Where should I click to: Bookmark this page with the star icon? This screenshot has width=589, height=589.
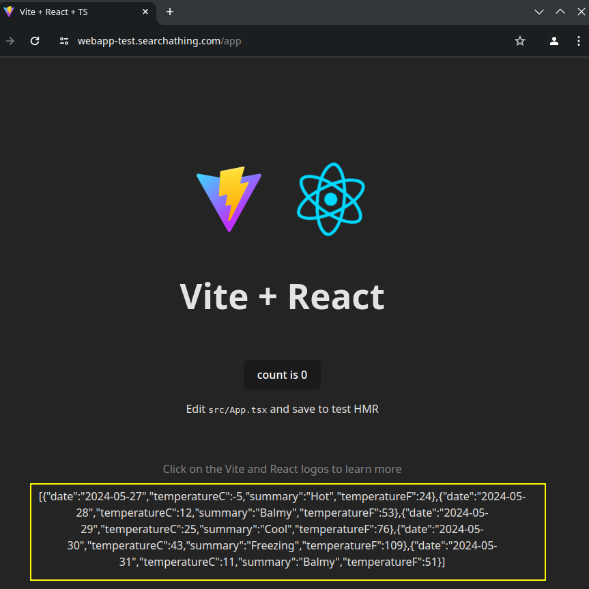tap(520, 41)
